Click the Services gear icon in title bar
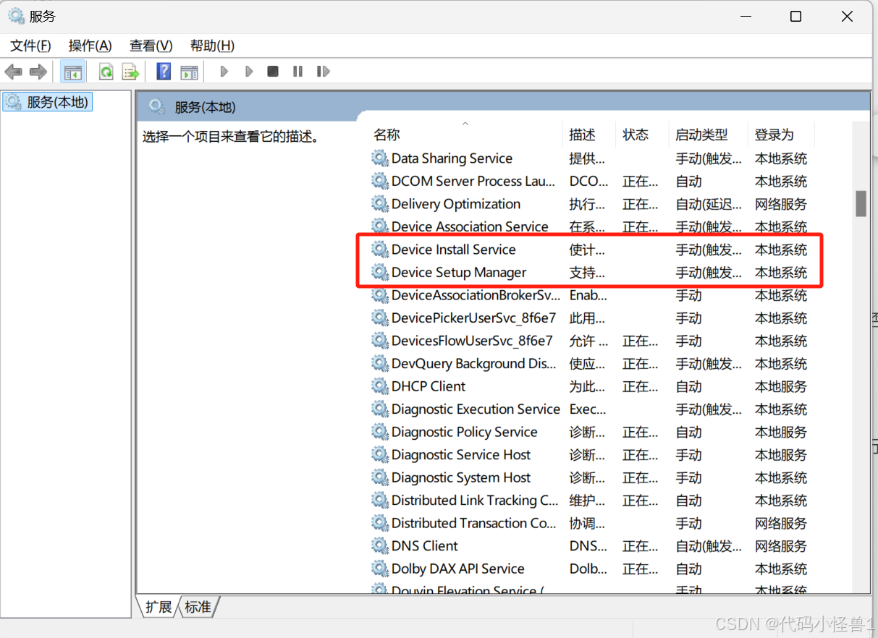The image size is (878, 638). [16, 16]
